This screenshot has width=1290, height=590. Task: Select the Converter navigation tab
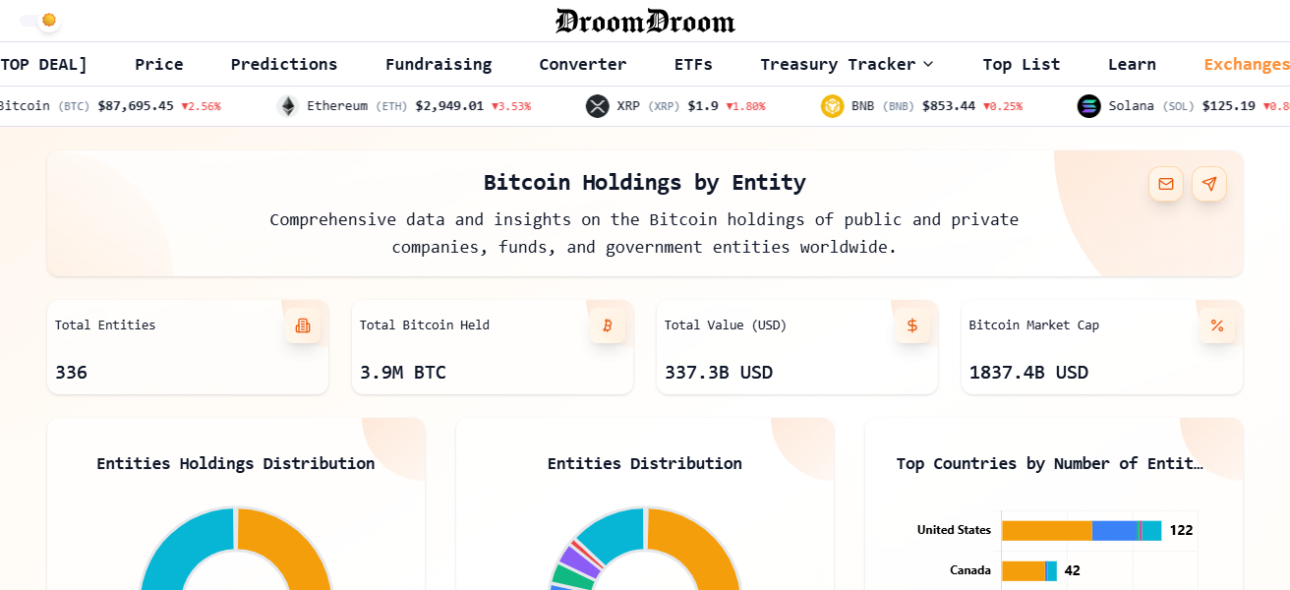582,64
